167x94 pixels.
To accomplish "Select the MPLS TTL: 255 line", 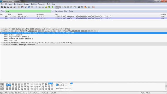I will coord(11,41).
